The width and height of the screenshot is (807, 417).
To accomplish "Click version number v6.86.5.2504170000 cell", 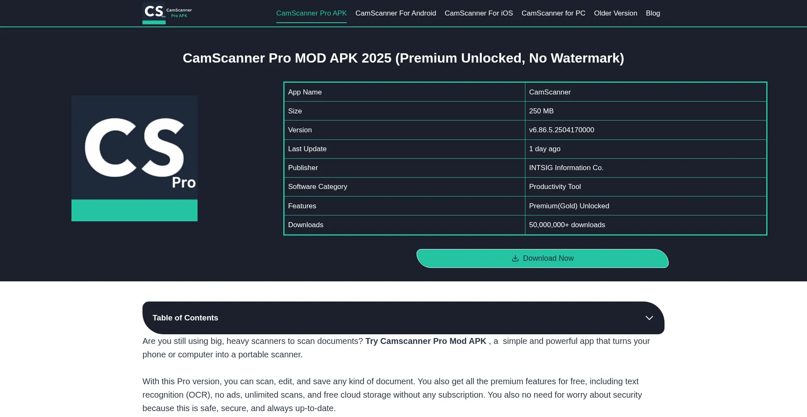I will 561,130.
